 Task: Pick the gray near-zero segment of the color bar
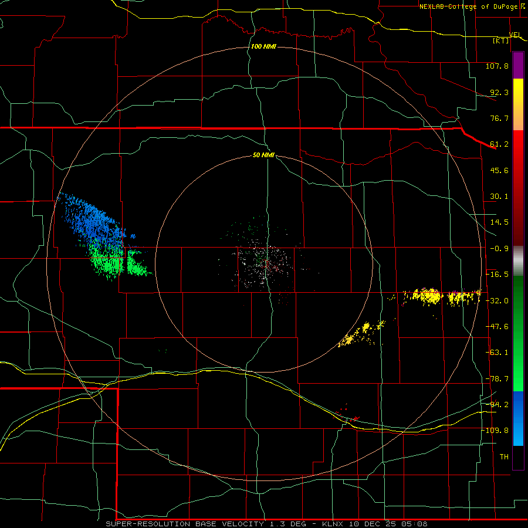pyautogui.click(x=518, y=261)
